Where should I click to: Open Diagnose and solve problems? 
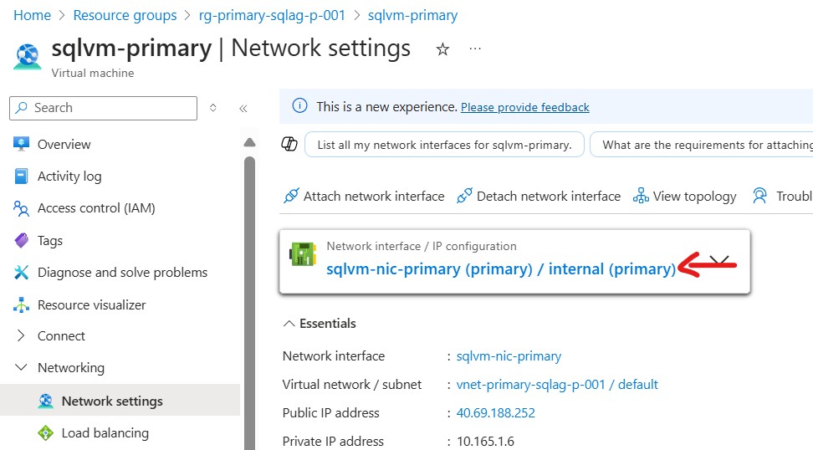pos(122,272)
